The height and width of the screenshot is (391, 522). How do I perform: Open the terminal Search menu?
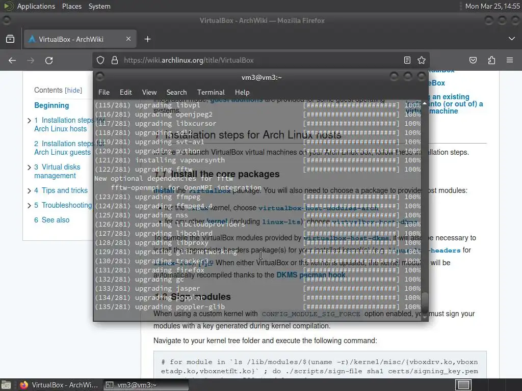(176, 92)
